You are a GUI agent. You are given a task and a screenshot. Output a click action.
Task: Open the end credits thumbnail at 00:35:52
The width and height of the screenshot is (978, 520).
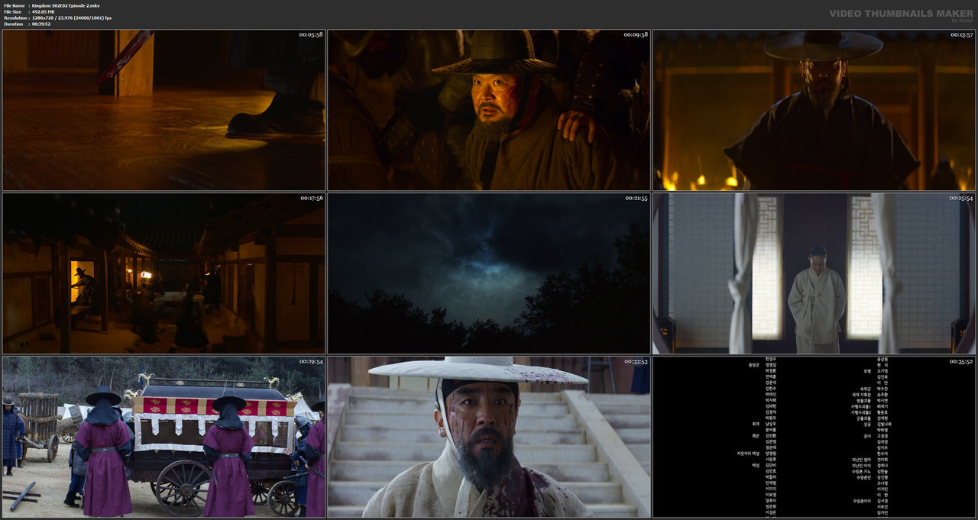click(814, 437)
